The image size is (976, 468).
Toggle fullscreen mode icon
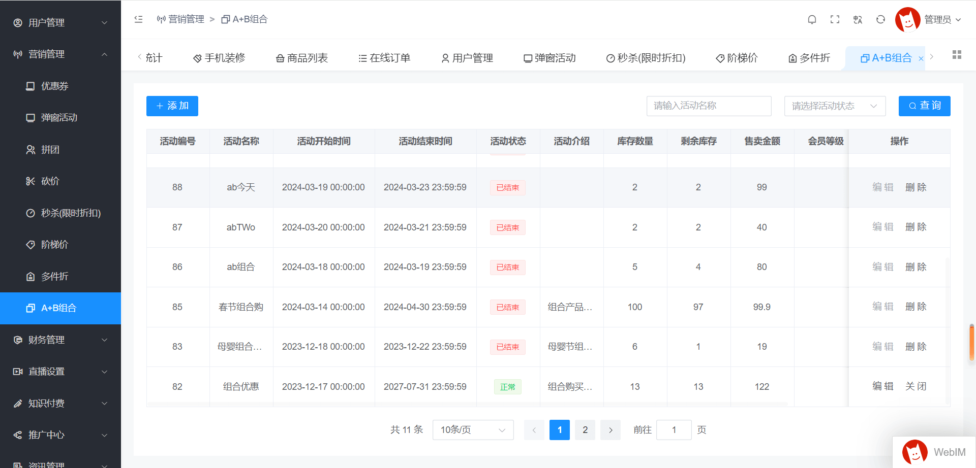(x=835, y=19)
